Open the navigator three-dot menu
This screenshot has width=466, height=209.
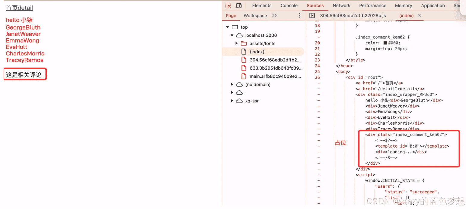tap(300, 16)
